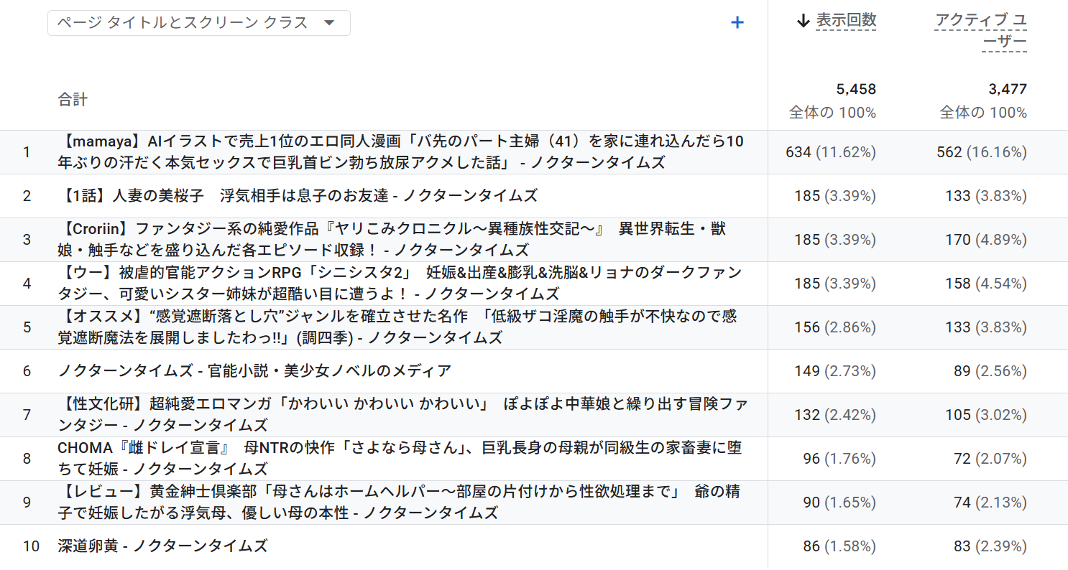Screen dimensions: 1068x570
Task: Select the row 6 ノクターンタイムズ homepage title
Action: tap(254, 371)
